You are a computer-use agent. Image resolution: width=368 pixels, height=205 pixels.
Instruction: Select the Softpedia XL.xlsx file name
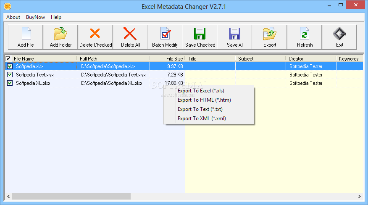pos(33,83)
